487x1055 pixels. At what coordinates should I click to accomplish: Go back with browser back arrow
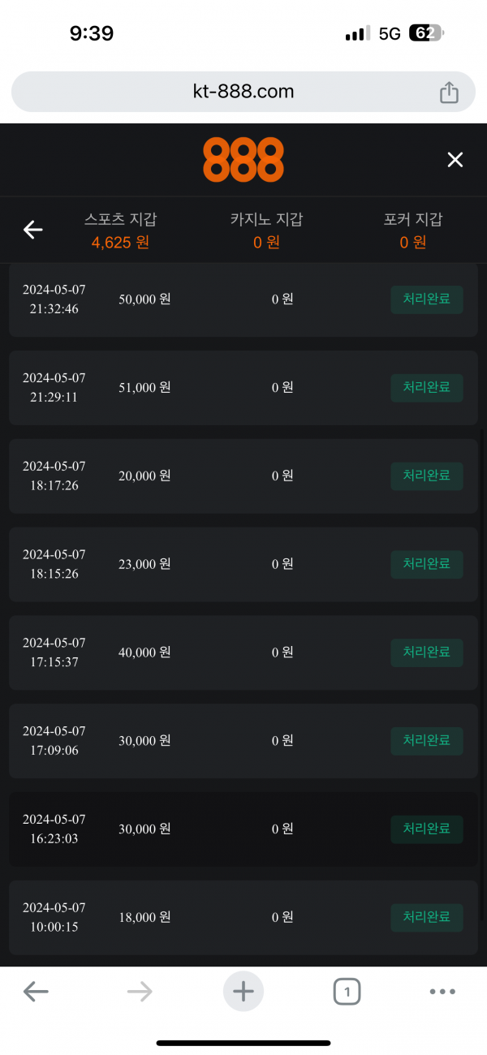tap(36, 991)
